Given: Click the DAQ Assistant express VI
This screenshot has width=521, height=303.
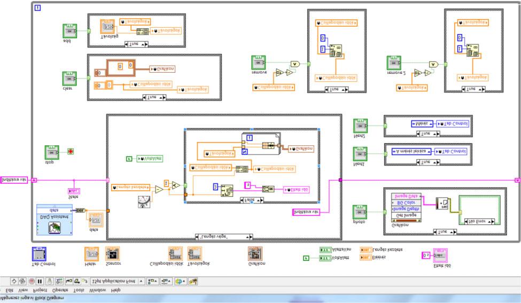Looking at the screenshot, I should tap(55, 220).
